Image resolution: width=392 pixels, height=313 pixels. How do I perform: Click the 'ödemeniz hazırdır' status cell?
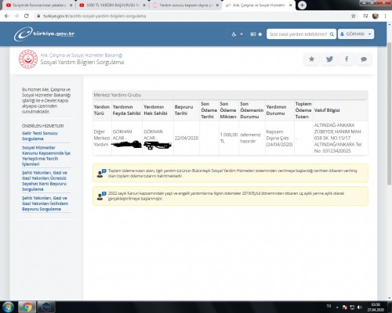tap(251, 138)
